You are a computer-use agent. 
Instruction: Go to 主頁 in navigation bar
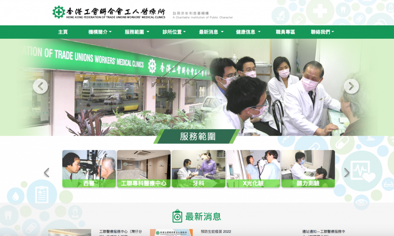click(63, 32)
